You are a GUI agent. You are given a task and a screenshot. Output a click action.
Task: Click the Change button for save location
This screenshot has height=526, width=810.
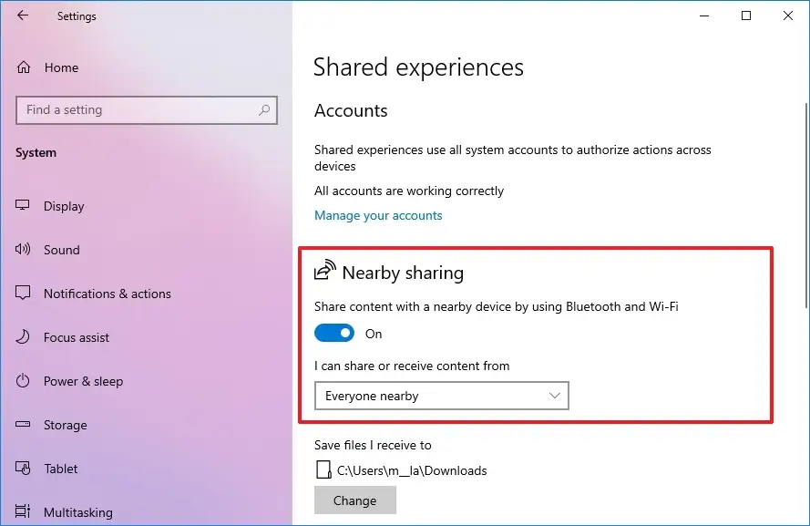coord(354,500)
